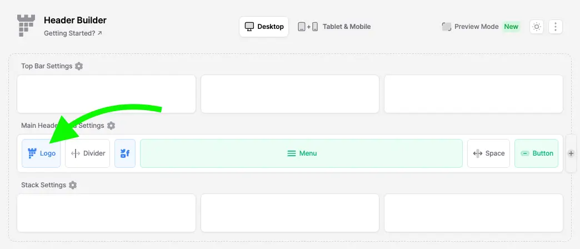Select the Logo element
The height and width of the screenshot is (249, 580).
click(41, 153)
